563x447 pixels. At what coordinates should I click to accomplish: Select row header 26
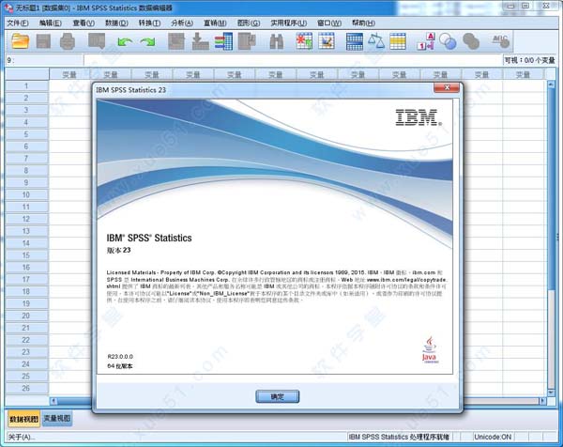[x=26, y=388]
